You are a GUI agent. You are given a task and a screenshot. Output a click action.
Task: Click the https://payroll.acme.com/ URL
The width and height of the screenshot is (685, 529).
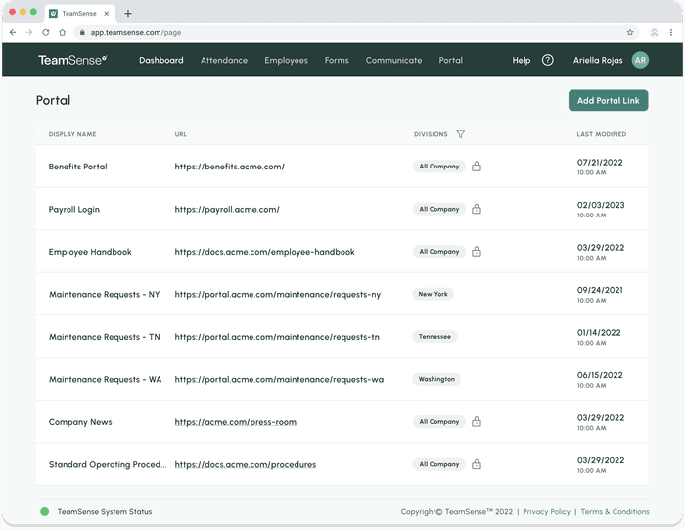[227, 210]
